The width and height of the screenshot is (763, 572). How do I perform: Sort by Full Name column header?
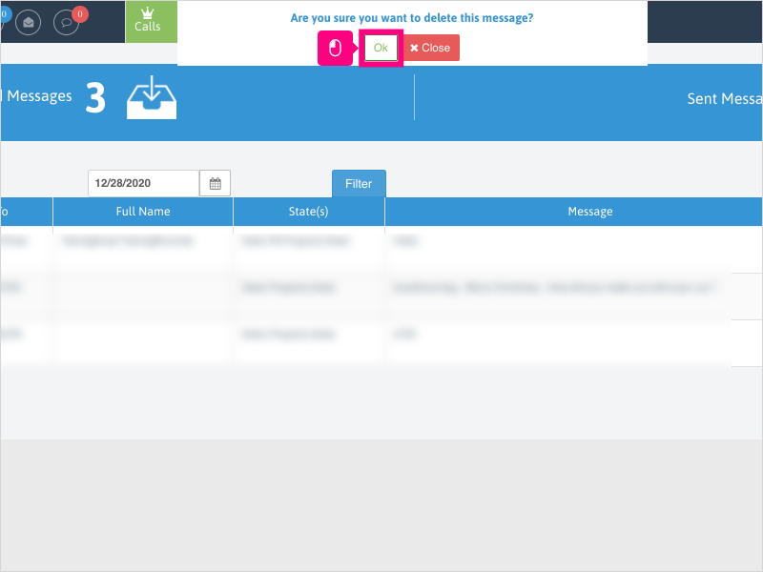(143, 212)
